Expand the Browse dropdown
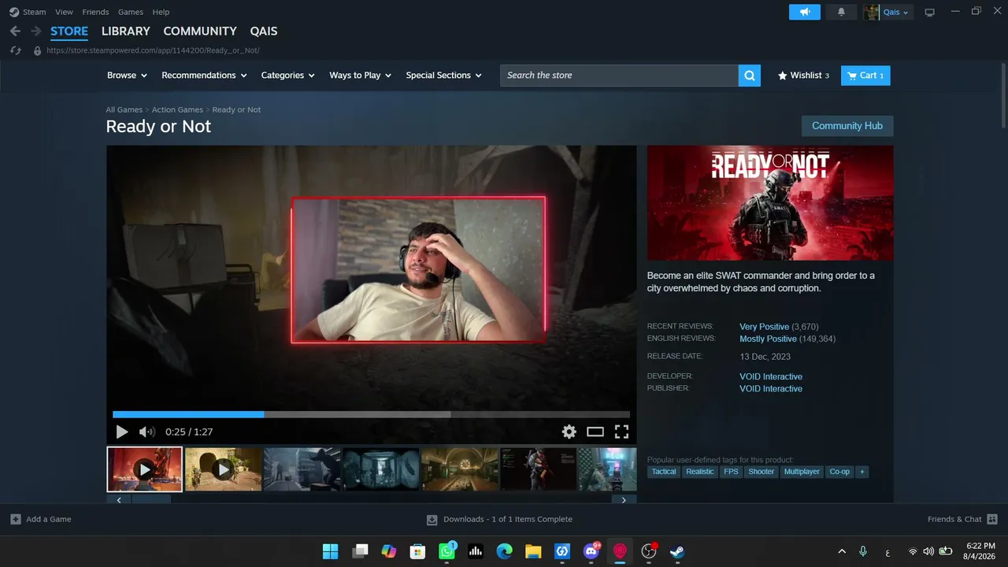Image resolution: width=1008 pixels, height=567 pixels. (x=127, y=76)
